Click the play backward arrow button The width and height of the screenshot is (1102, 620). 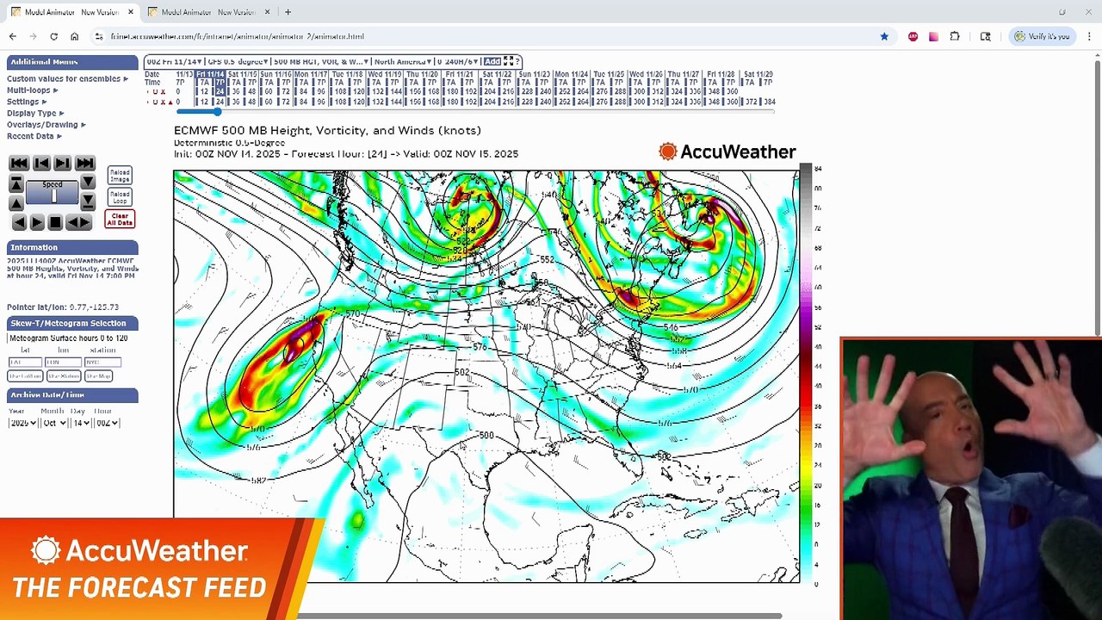tap(19, 222)
